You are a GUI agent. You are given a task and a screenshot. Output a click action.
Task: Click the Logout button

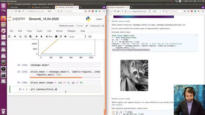tap(99, 19)
